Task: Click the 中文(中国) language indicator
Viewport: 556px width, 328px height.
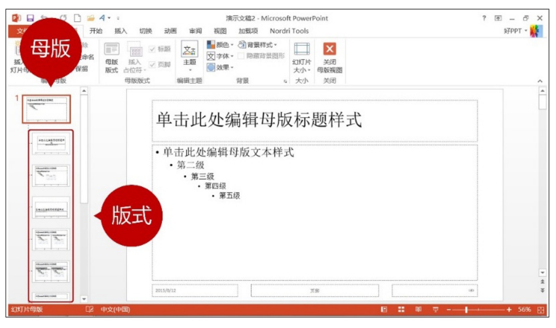Action: tap(115, 309)
